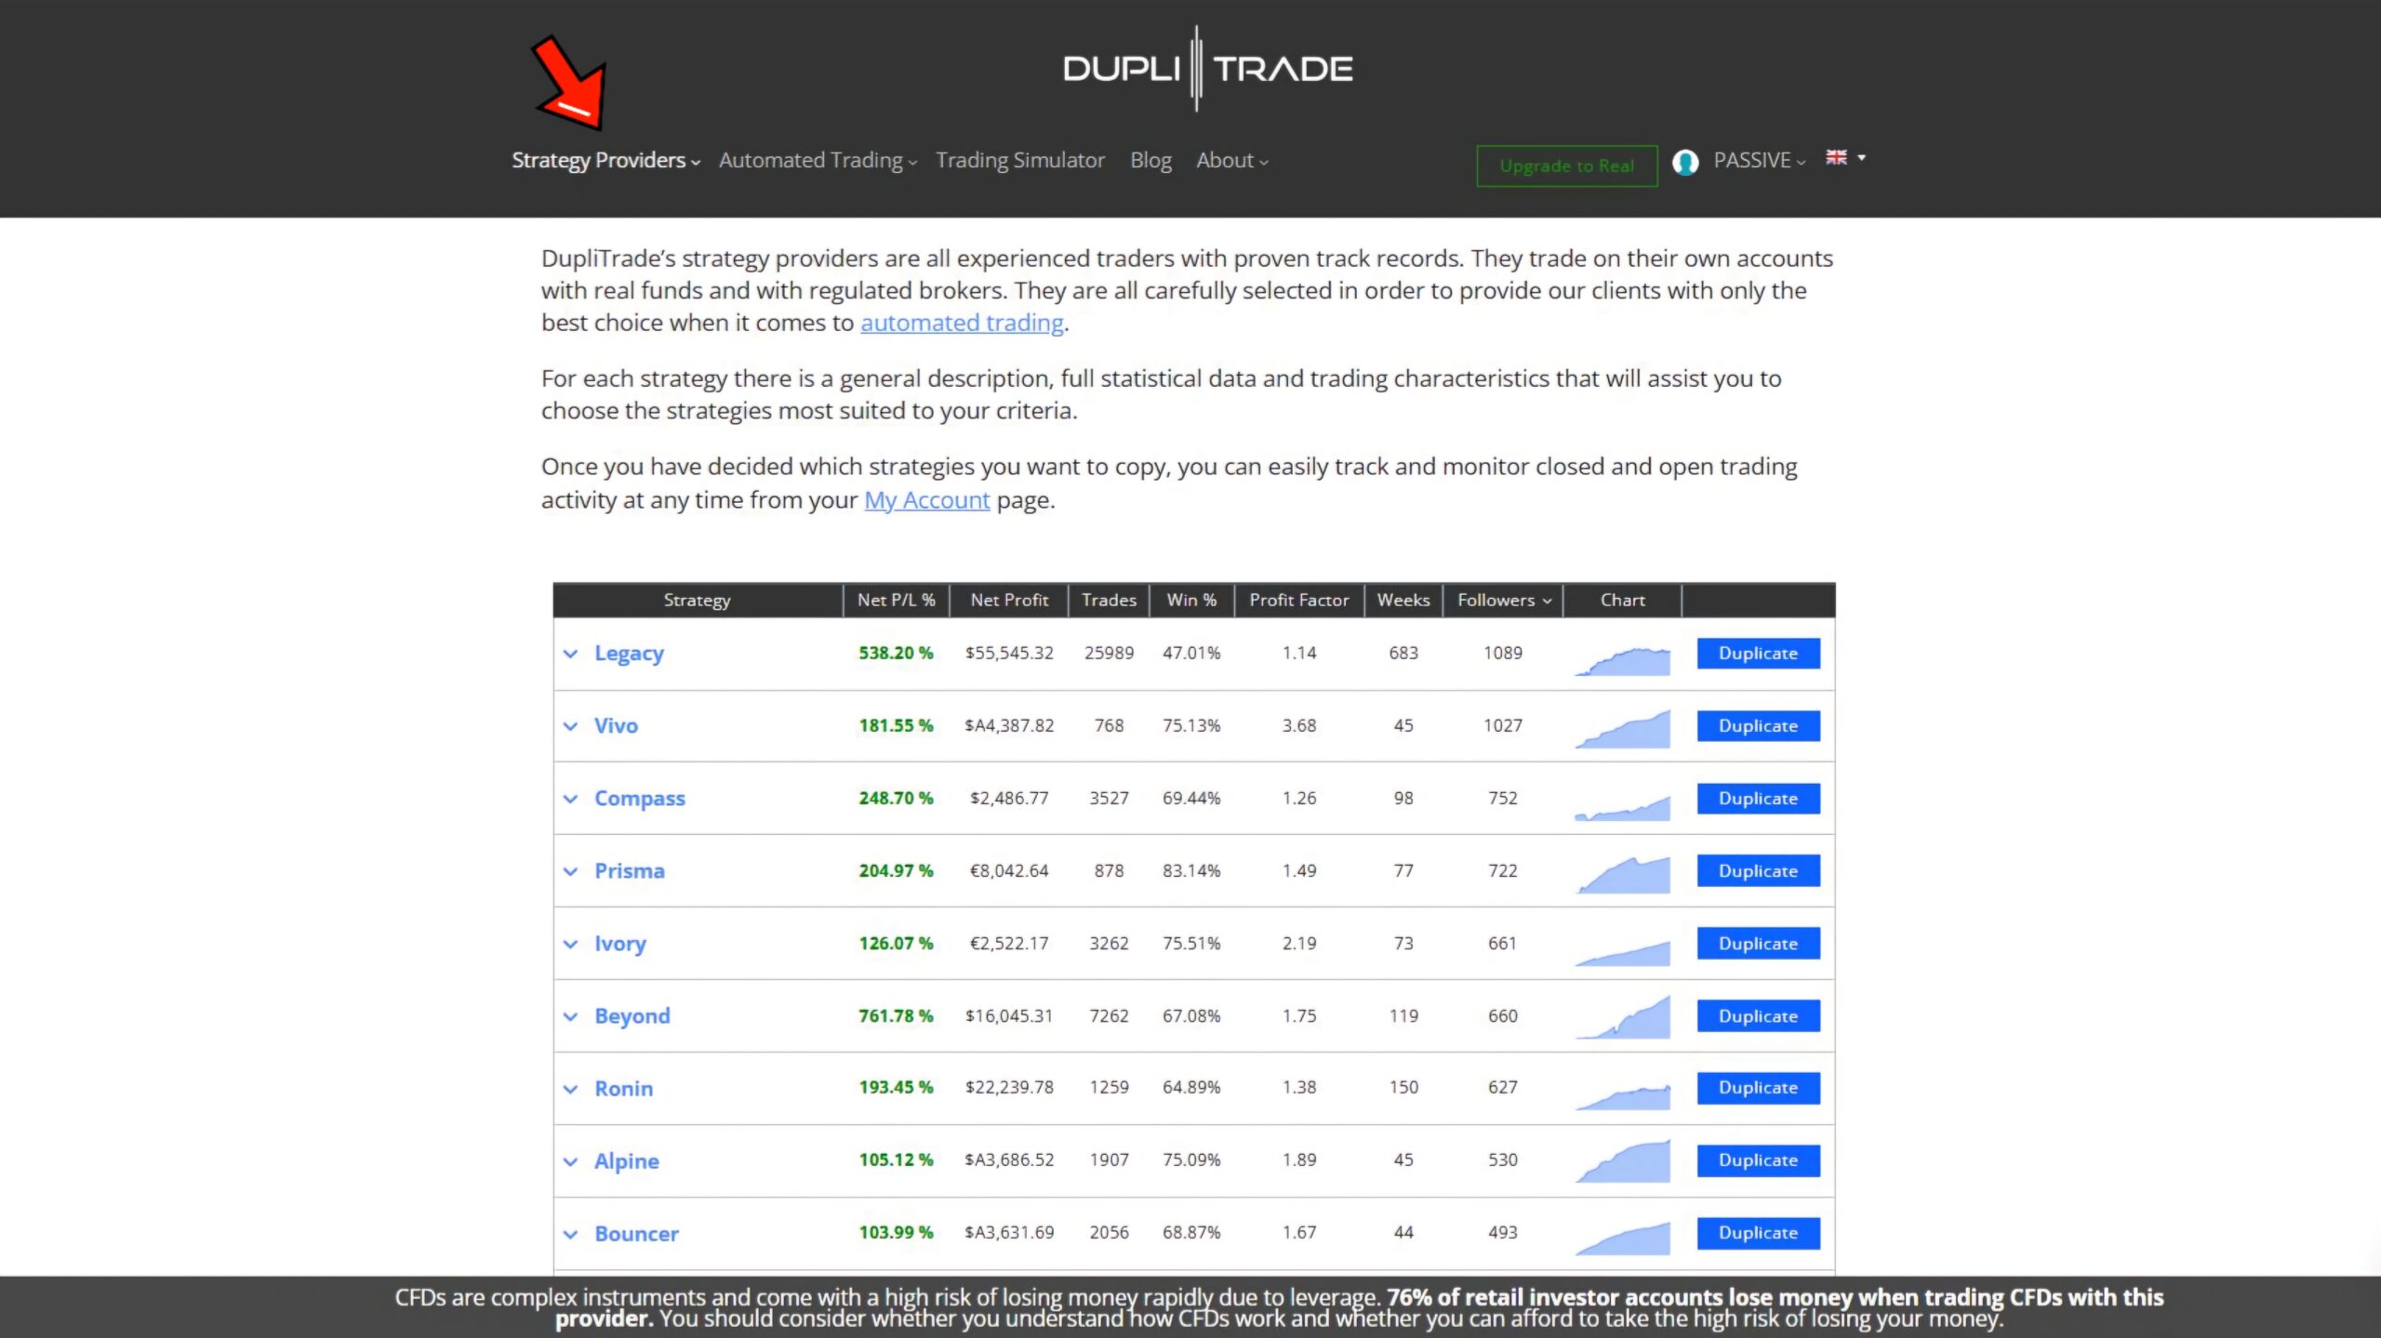Sort table by Followers column
The height and width of the screenshot is (1338, 2381).
(x=1503, y=600)
